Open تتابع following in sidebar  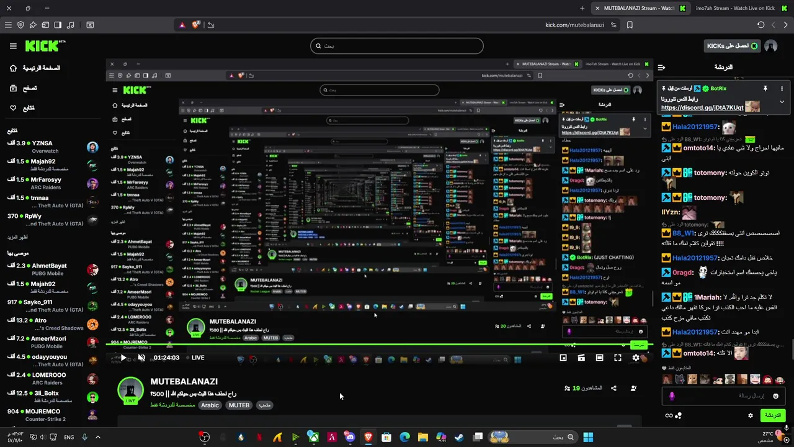(x=22, y=108)
